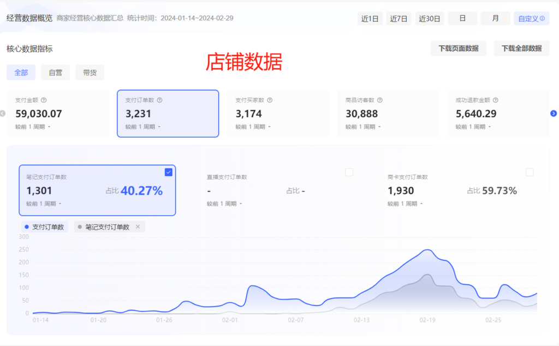559x346 pixels.
Task: Switch to the 自营 tab
Action: pyautogui.click(x=55, y=72)
